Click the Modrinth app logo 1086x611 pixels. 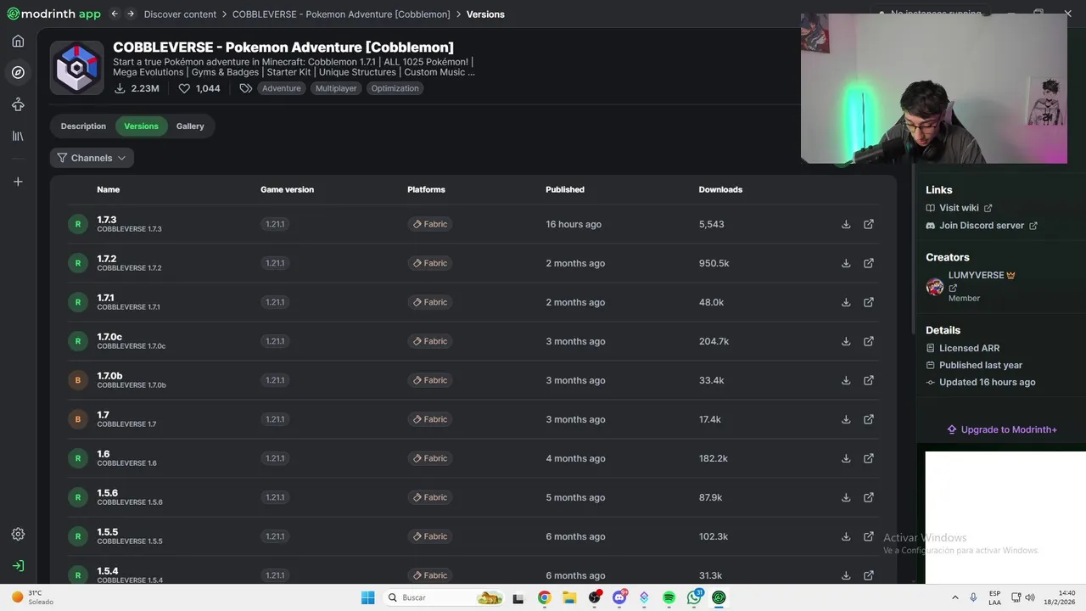pyautogui.click(x=53, y=14)
